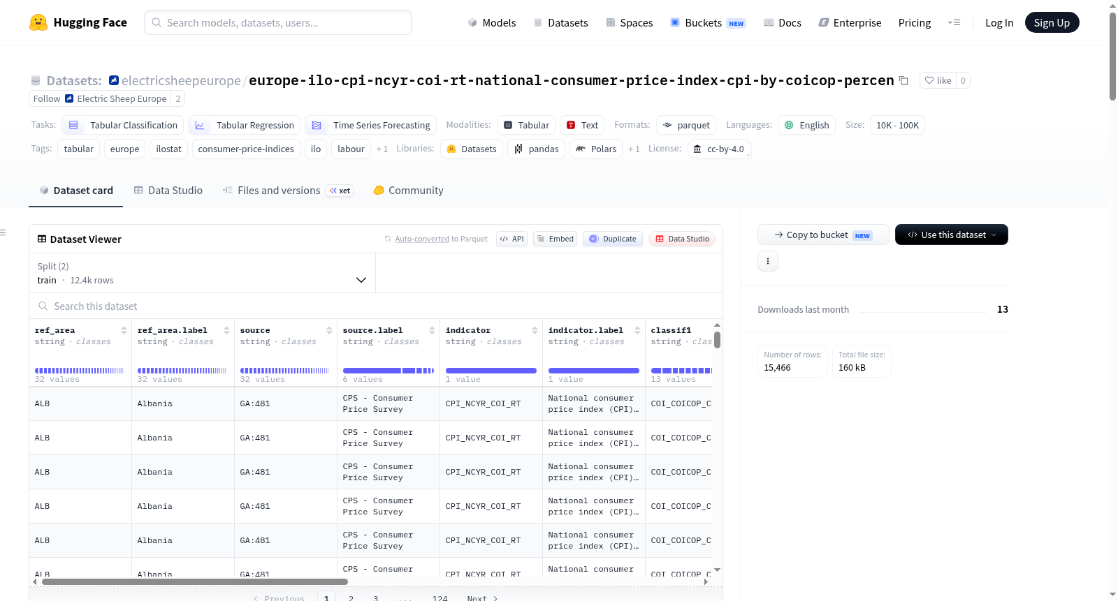1118x601 pixels.
Task: Open Enterprise in the top navigation
Action: (x=850, y=22)
